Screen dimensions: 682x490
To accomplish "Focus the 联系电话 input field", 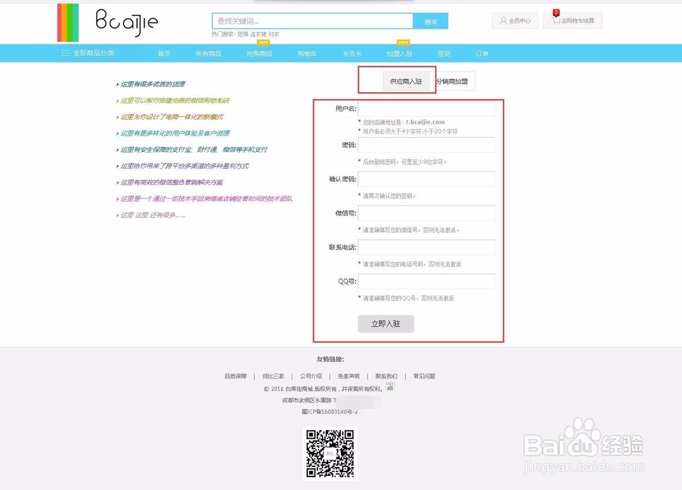I will tap(426, 247).
